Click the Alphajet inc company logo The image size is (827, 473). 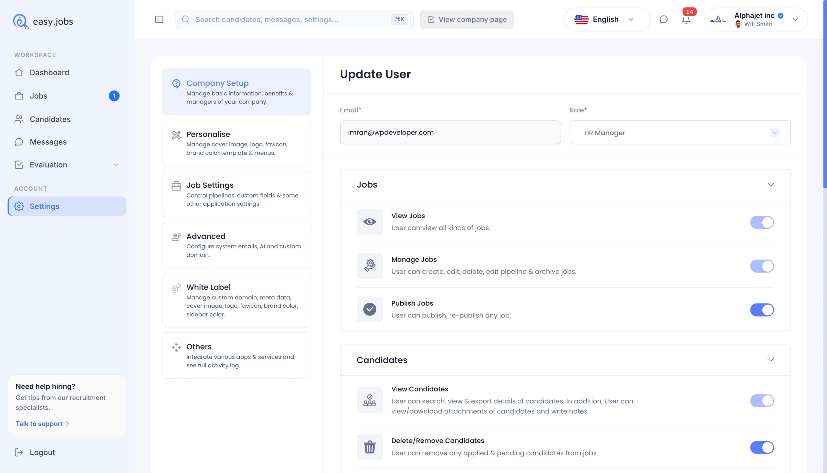click(718, 19)
